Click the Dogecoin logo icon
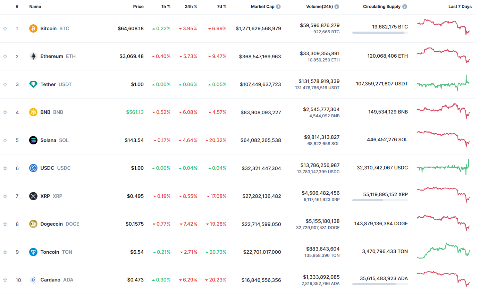 [33, 224]
